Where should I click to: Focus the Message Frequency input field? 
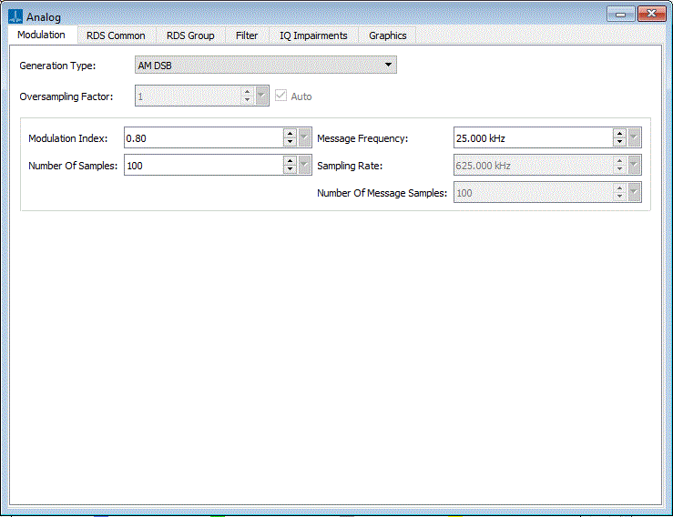point(532,138)
